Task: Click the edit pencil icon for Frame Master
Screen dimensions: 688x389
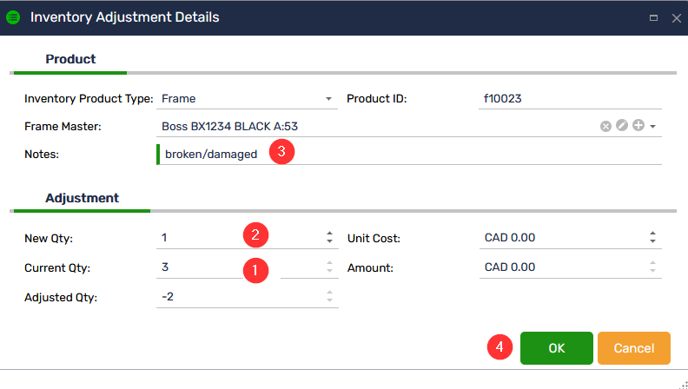Action: pyautogui.click(x=621, y=127)
